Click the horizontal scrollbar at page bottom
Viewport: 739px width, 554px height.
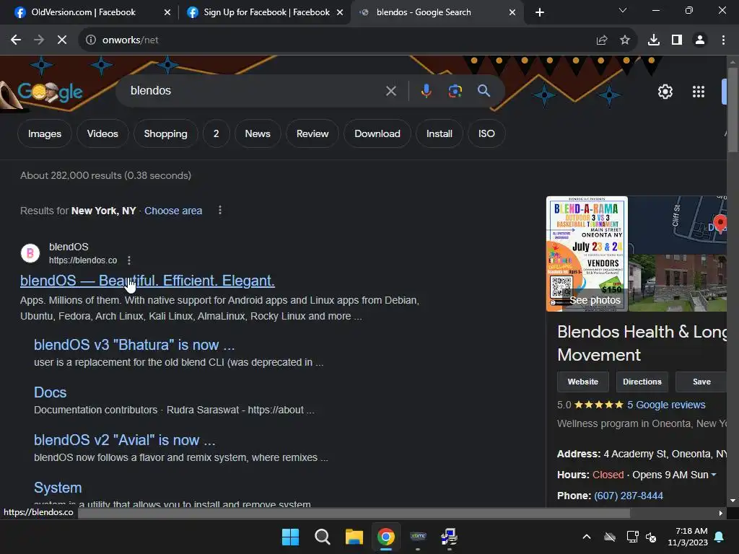(354, 513)
